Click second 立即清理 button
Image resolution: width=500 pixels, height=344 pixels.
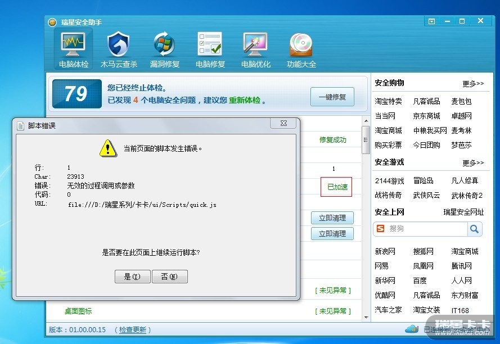332,234
